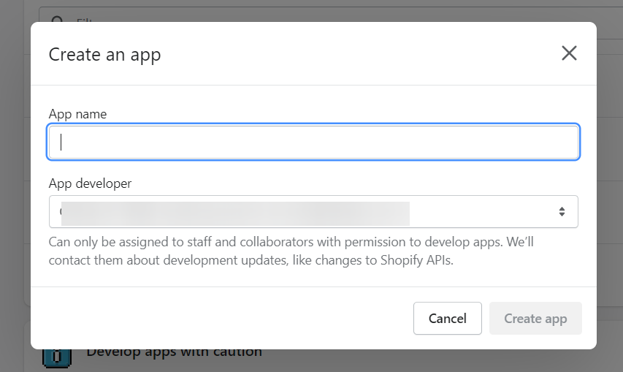Click the App name label
623x372 pixels.
click(x=77, y=114)
